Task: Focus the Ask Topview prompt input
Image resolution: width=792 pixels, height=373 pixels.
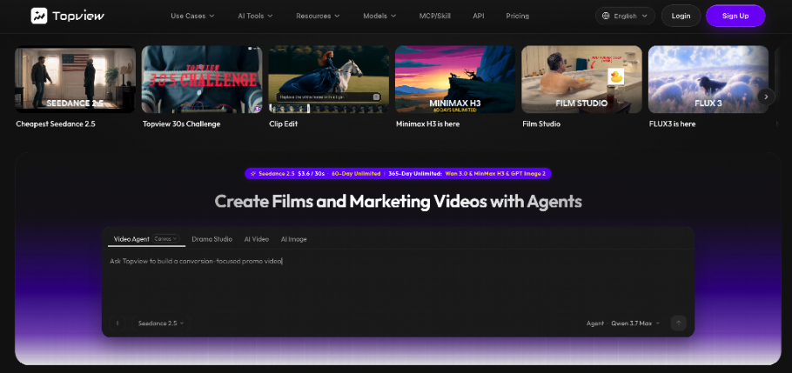Action: (398, 283)
